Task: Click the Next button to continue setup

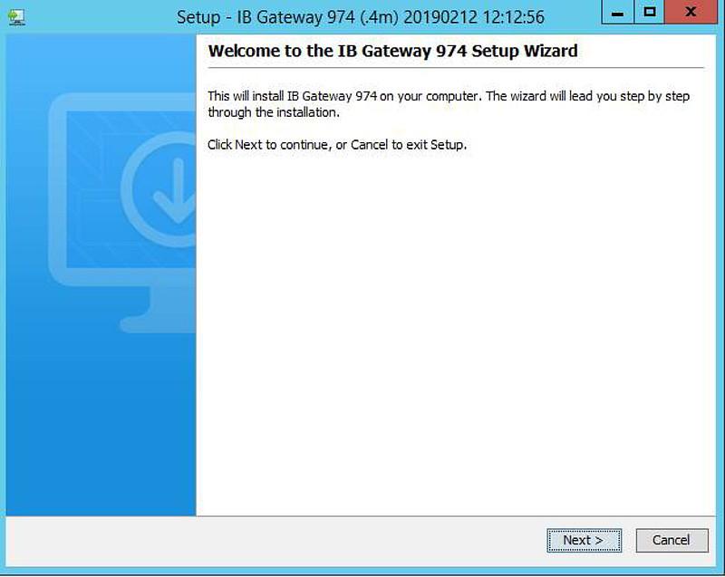Action: [584, 540]
